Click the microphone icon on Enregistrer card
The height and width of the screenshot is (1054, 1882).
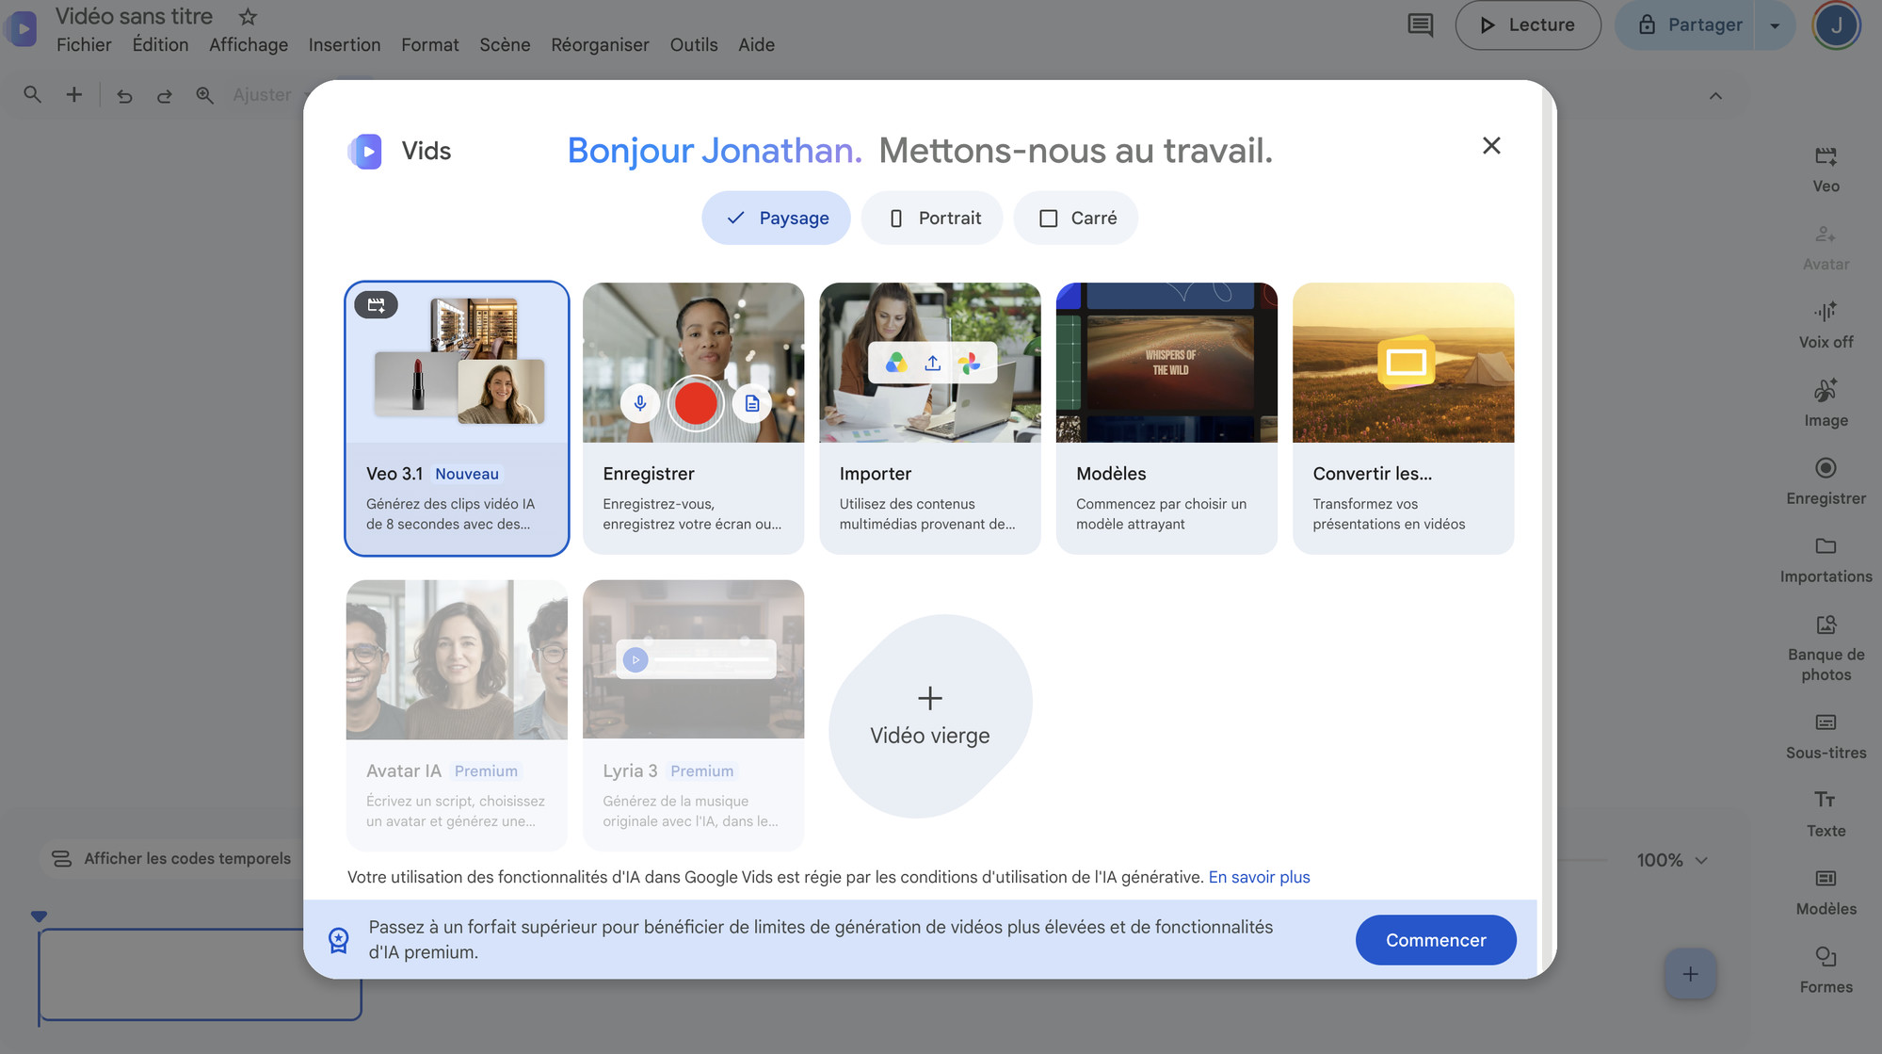pos(640,403)
